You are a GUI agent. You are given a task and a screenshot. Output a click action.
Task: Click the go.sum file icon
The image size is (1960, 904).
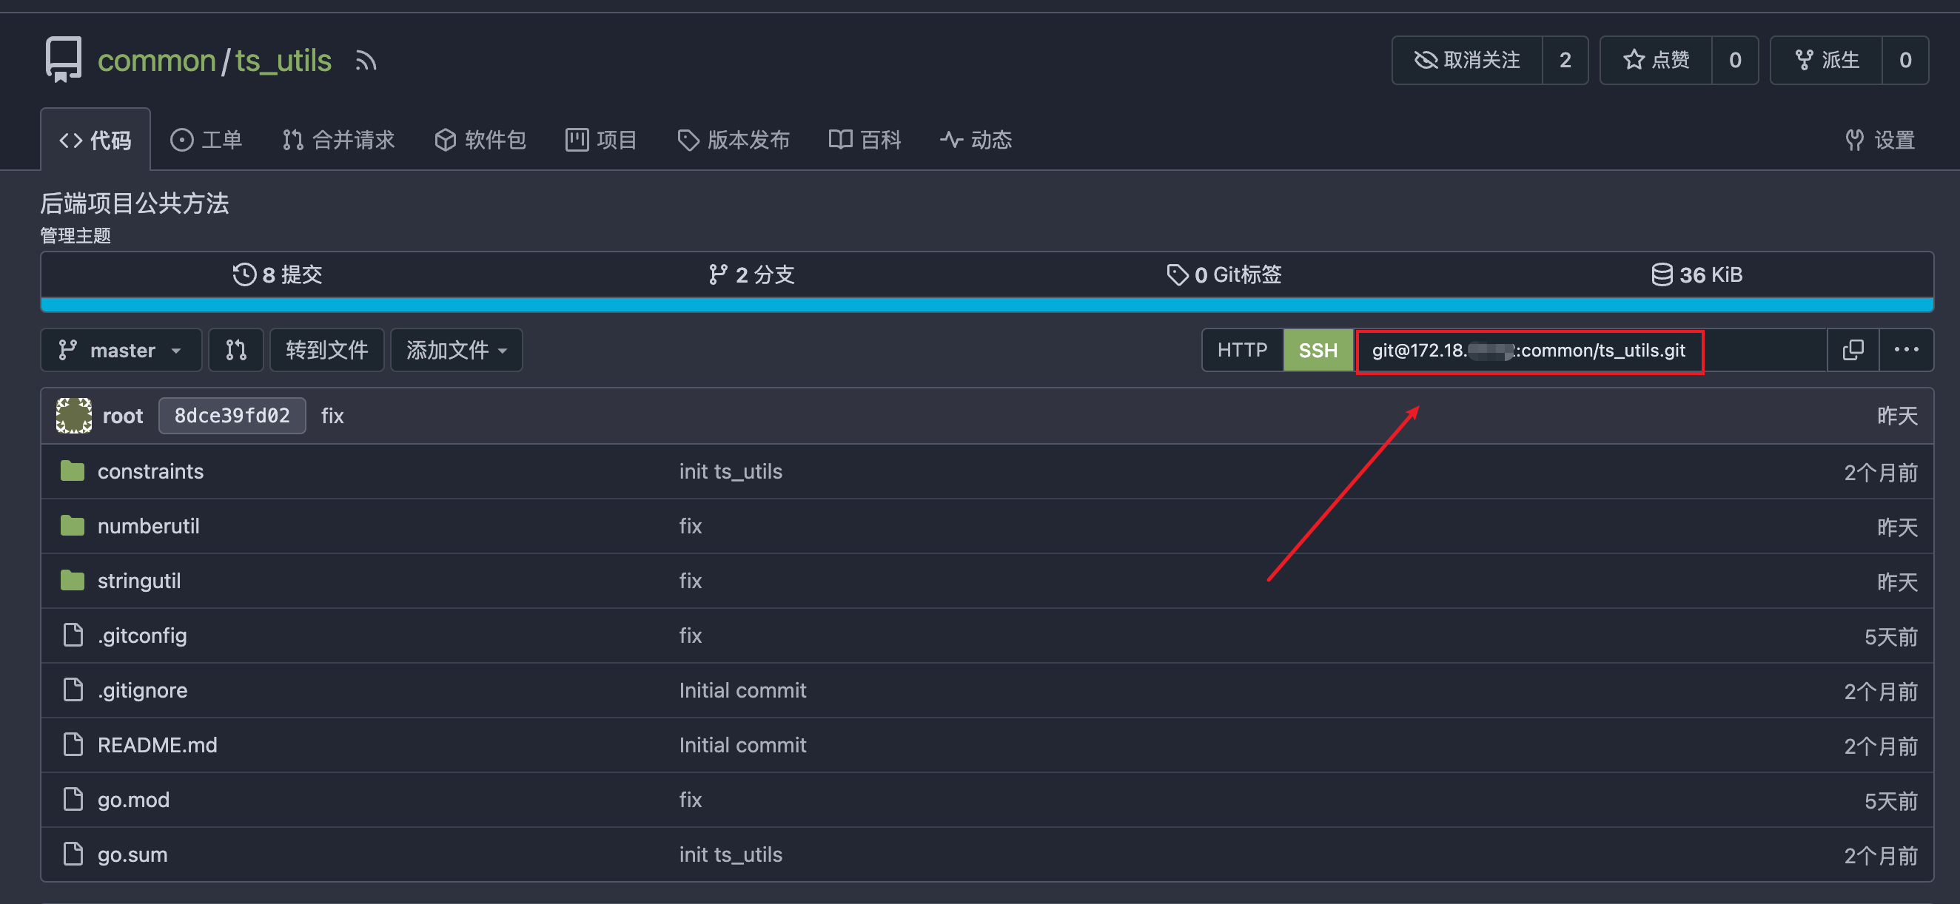point(73,854)
